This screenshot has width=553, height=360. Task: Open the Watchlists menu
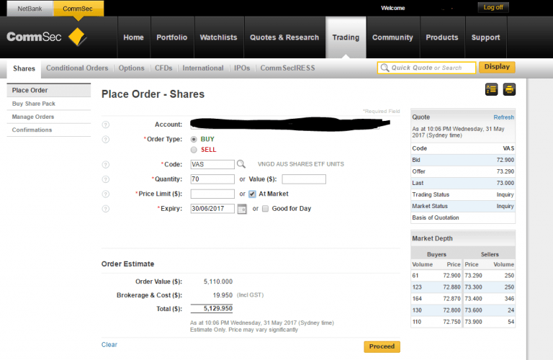[219, 37]
